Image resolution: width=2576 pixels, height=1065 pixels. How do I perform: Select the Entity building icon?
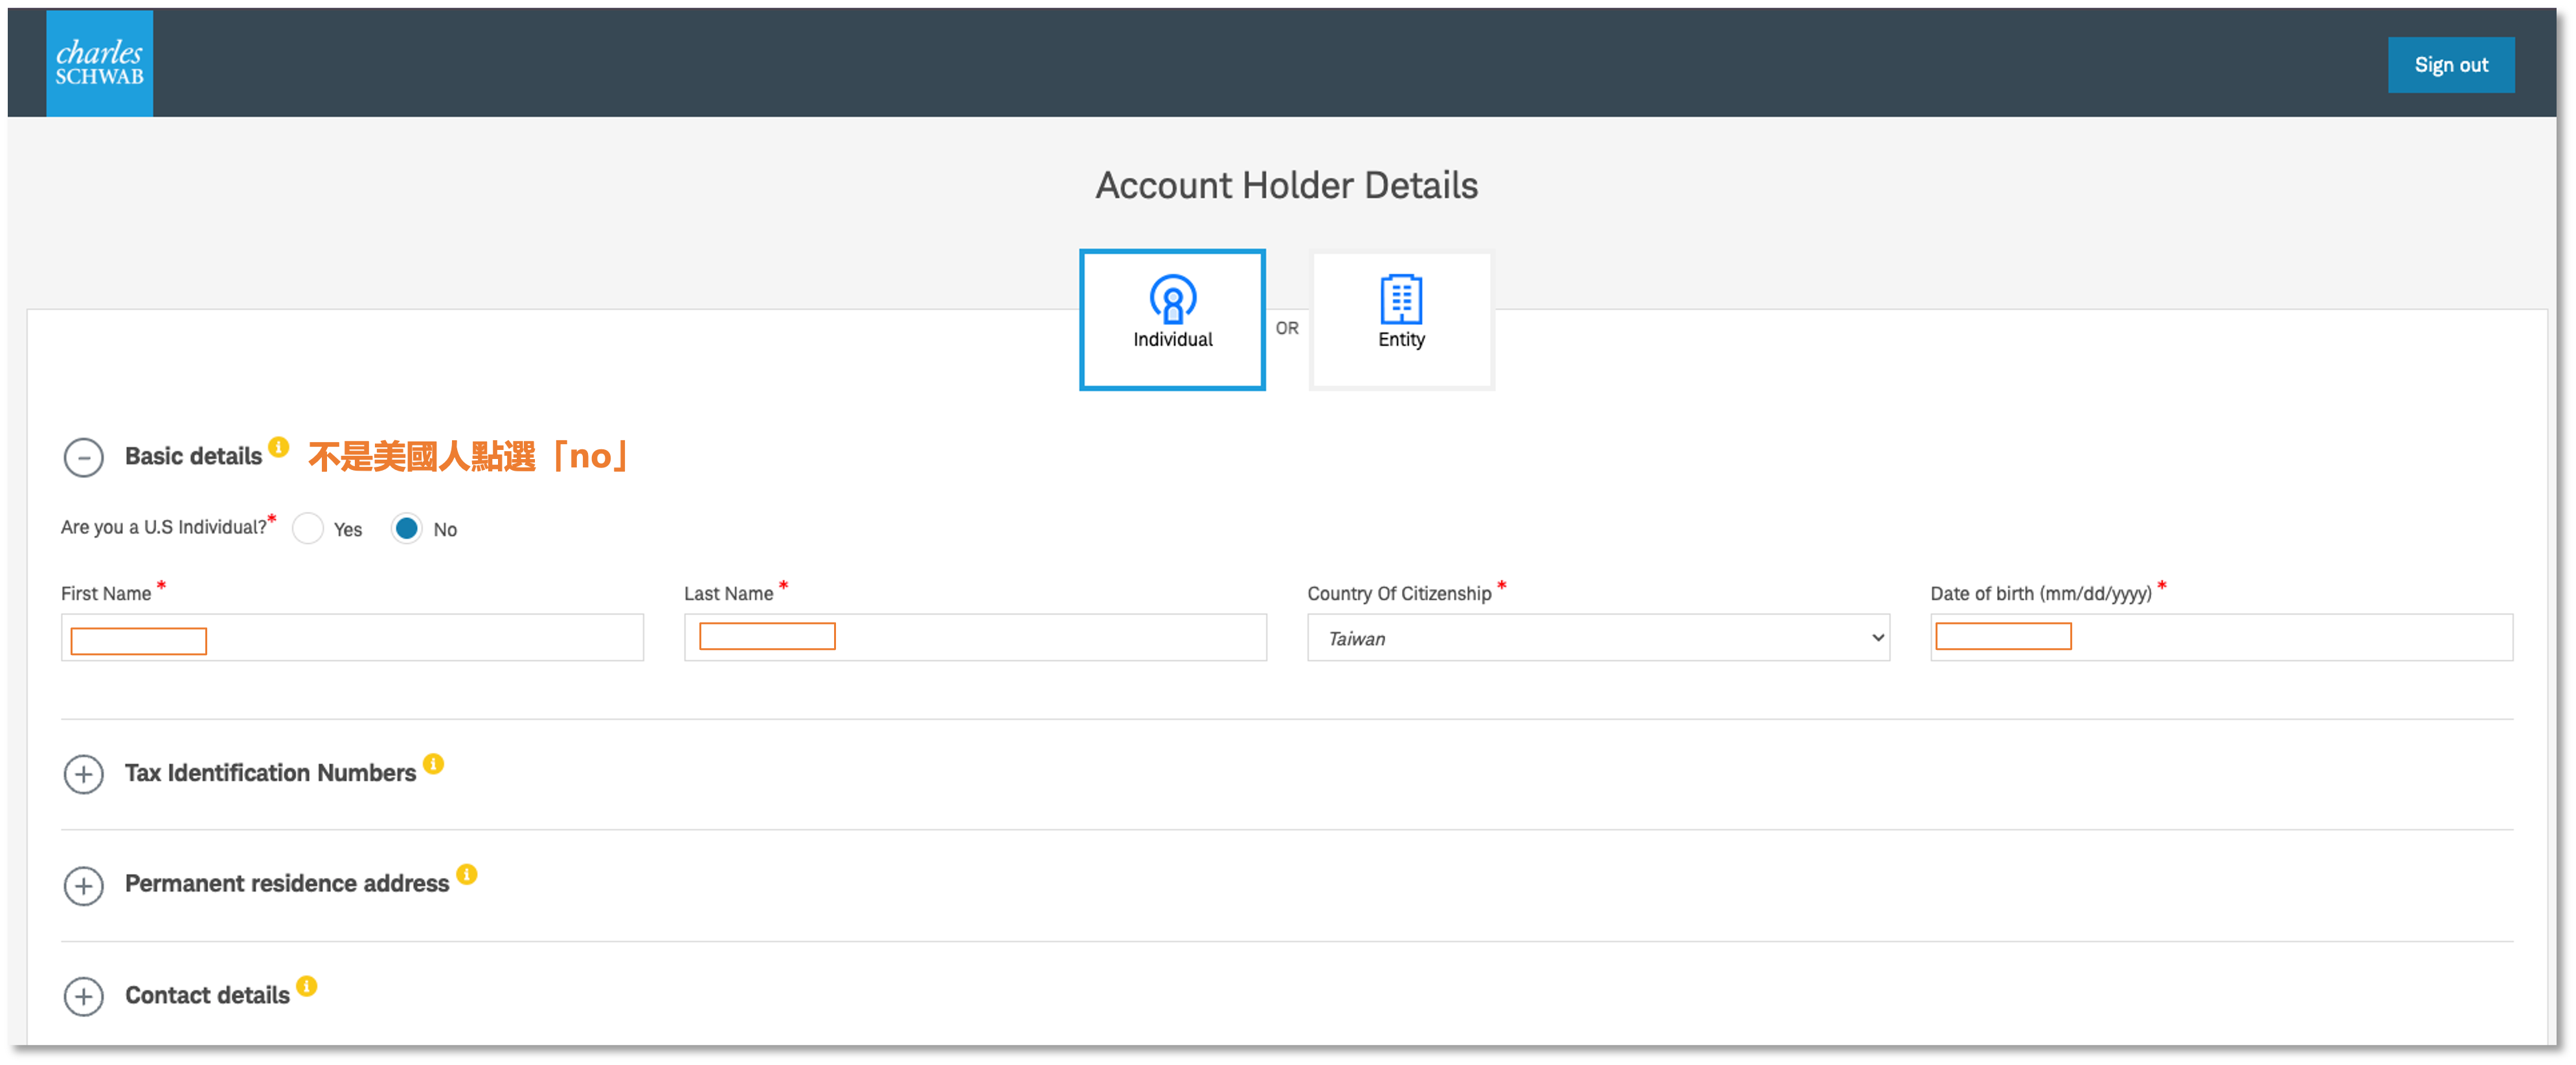coord(1400,298)
